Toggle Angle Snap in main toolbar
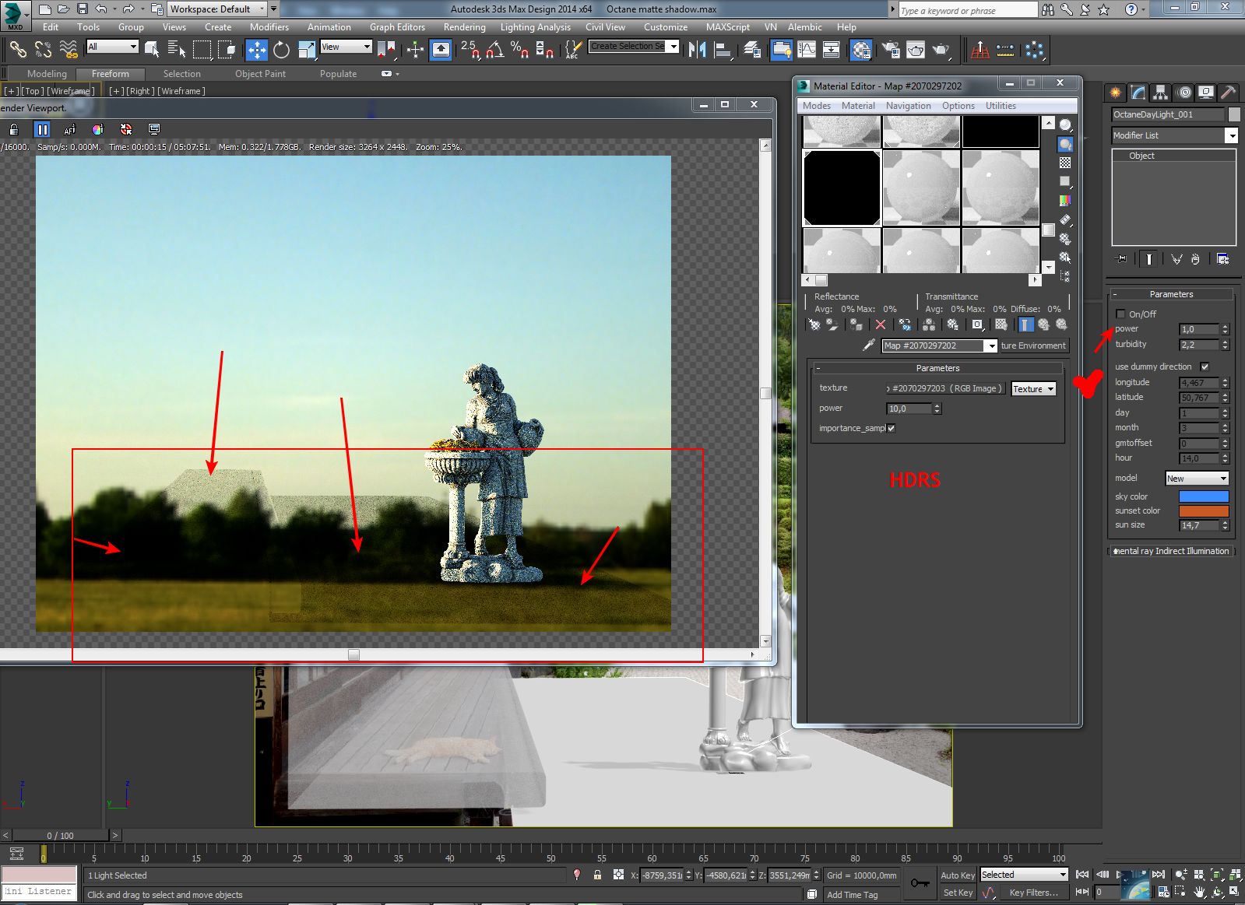Screen dimensions: 1245x905 pyautogui.click(x=494, y=50)
